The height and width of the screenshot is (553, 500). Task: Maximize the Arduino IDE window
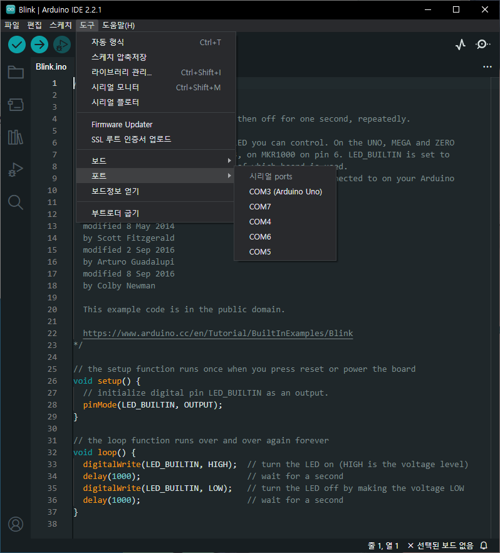pyautogui.click(x=456, y=9)
